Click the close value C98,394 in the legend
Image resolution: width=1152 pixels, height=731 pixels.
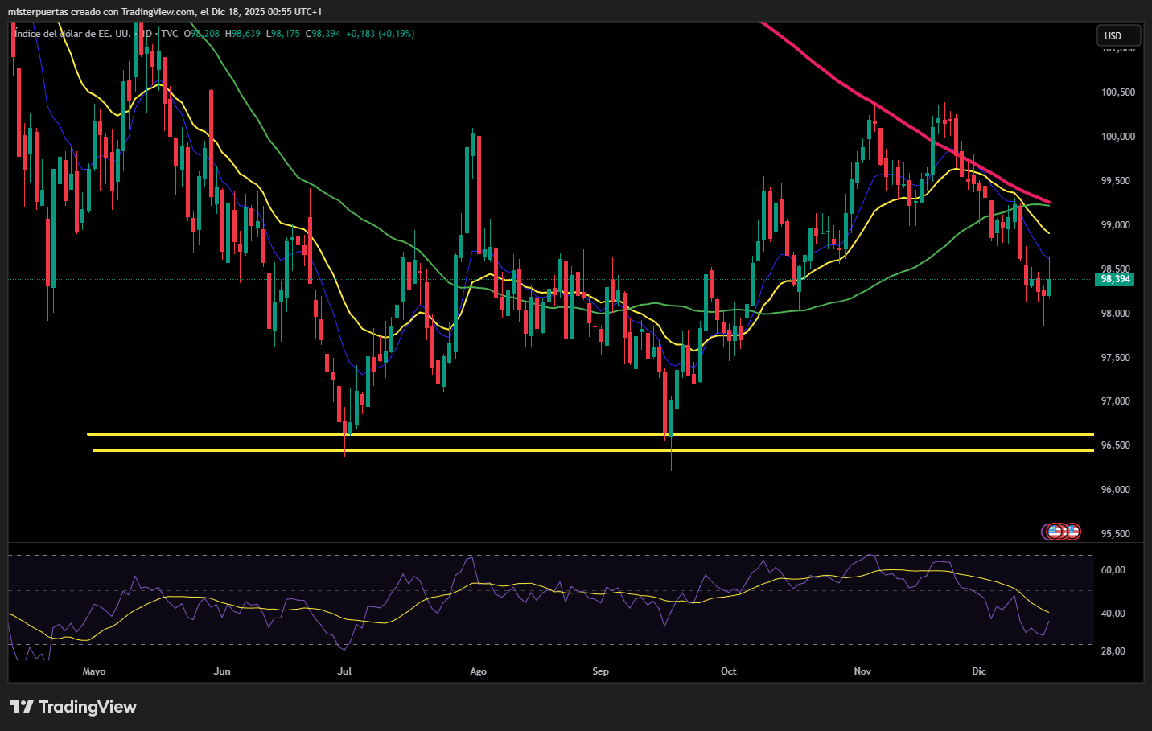(x=323, y=34)
